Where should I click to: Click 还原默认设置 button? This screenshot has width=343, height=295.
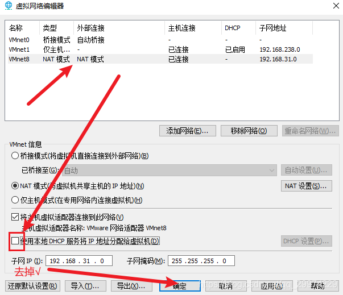(x=32, y=286)
